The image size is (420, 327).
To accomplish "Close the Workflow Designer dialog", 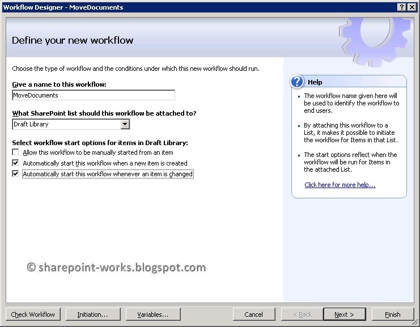I will click(411, 7).
